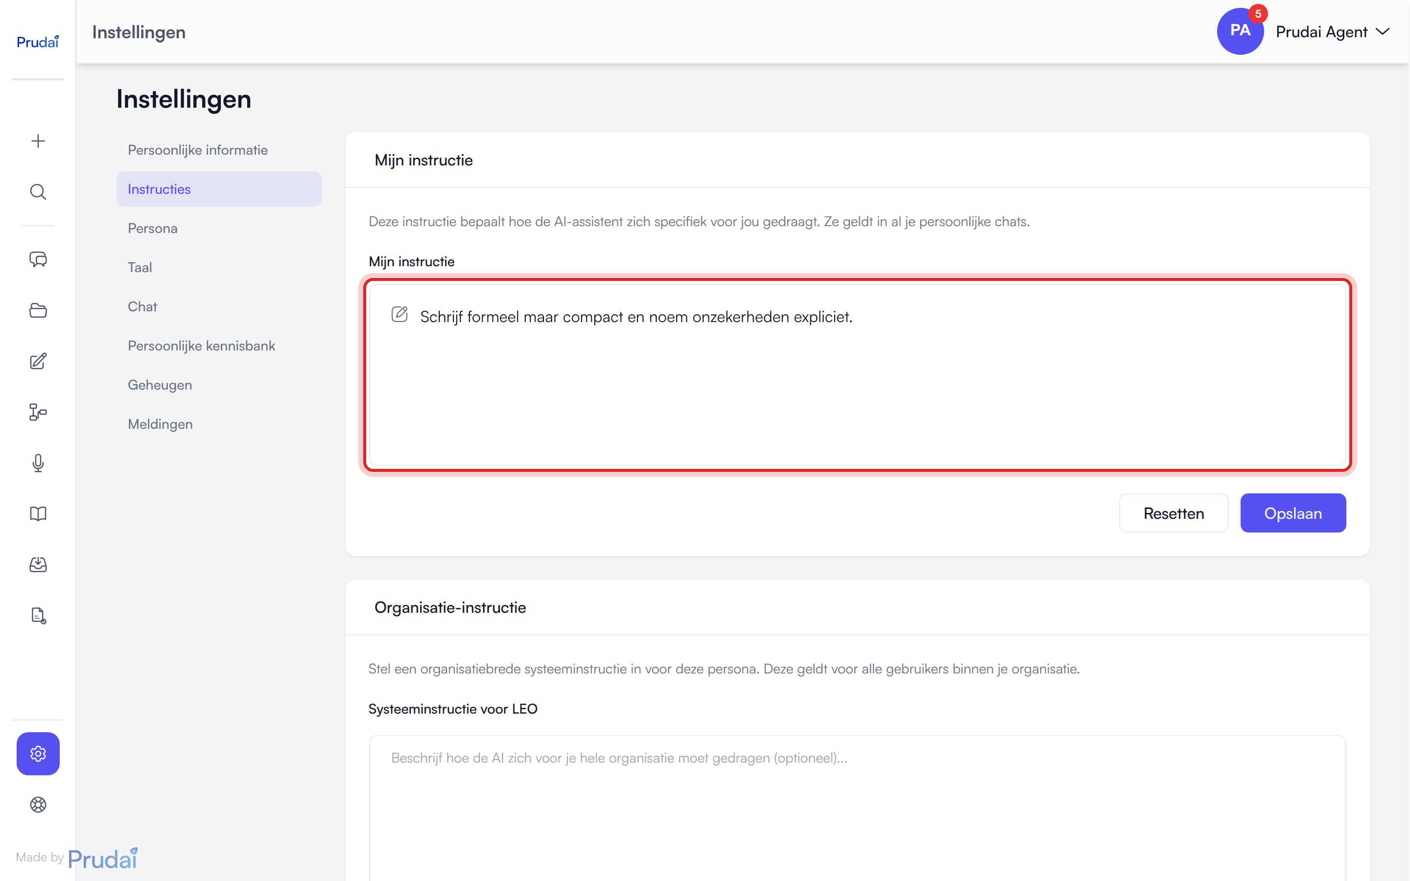Viewport: 1410px width, 881px height.
Task: Open the open book icon
Action: 38,514
